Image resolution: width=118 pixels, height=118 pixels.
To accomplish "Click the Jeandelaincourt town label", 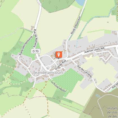I will click(x=48, y=73).
